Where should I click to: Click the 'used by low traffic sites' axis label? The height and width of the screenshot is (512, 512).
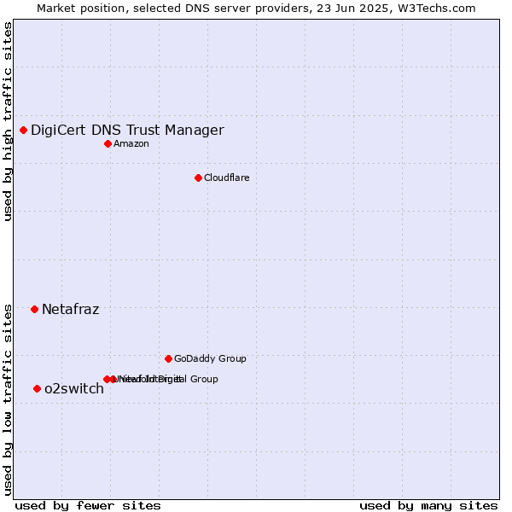(x=7, y=400)
